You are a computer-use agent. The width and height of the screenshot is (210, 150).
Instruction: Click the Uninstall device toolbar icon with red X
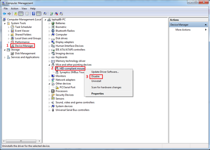(56, 14)
